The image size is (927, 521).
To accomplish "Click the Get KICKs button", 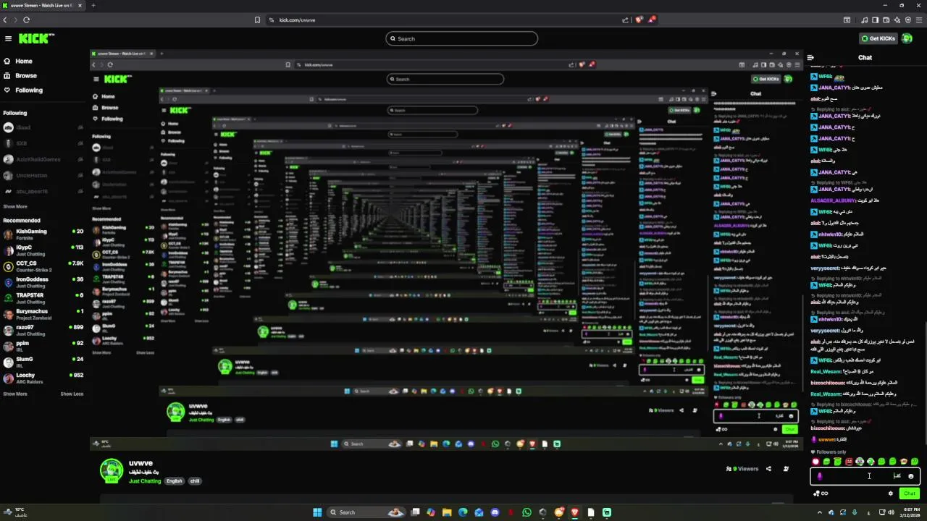I will coord(878,39).
